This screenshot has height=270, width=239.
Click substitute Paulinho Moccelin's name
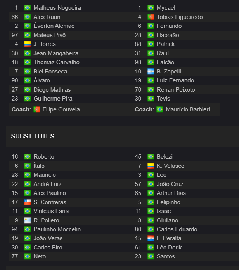click(x=57, y=229)
